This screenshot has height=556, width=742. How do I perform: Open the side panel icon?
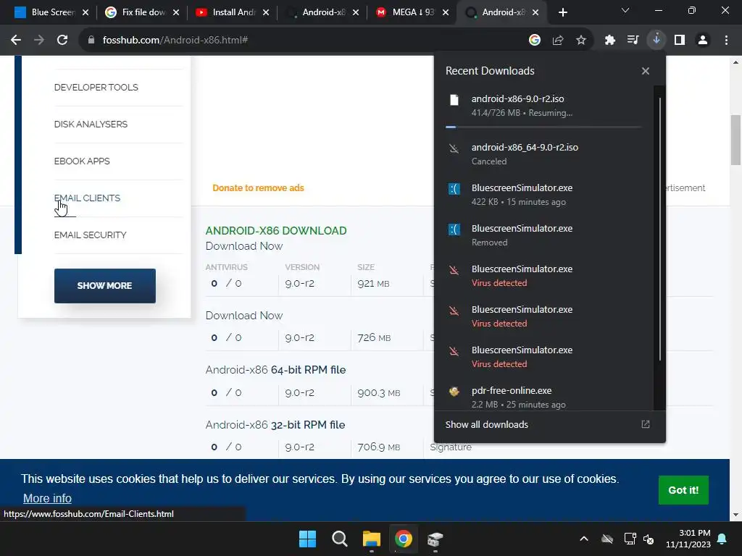point(680,41)
